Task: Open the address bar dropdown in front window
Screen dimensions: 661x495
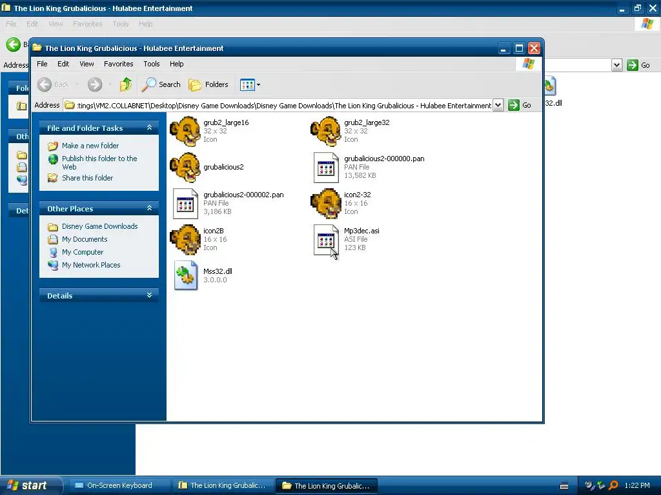Action: coord(498,105)
